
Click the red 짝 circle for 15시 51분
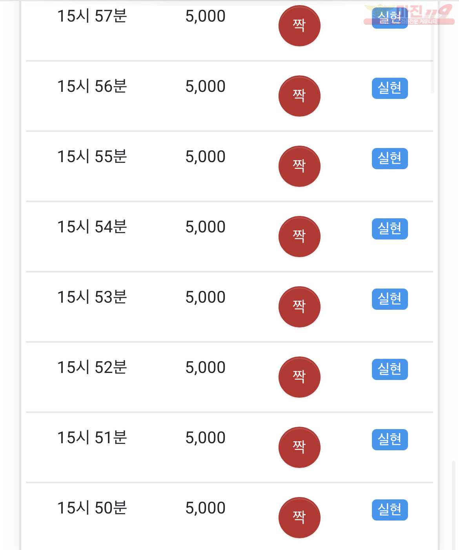click(299, 447)
